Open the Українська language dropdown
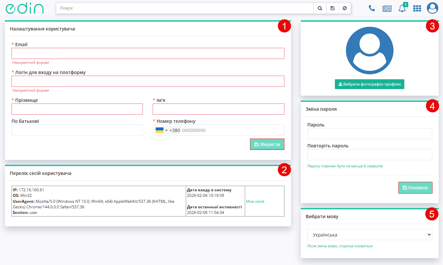The width and height of the screenshot is (443, 265). [369, 235]
